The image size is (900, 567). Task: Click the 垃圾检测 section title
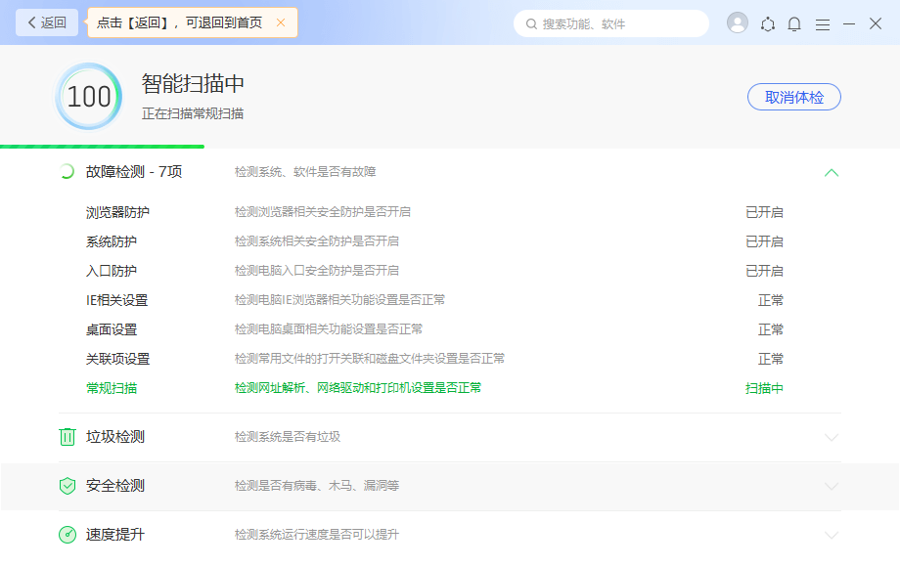(x=114, y=437)
